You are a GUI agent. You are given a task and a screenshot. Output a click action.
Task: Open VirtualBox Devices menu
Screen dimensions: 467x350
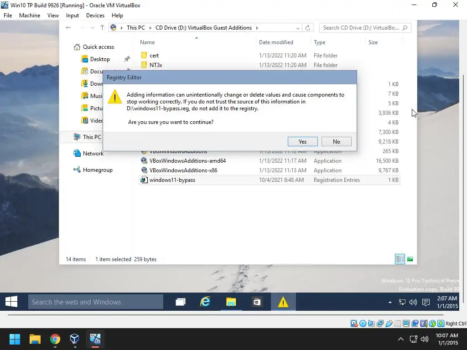[95, 15]
